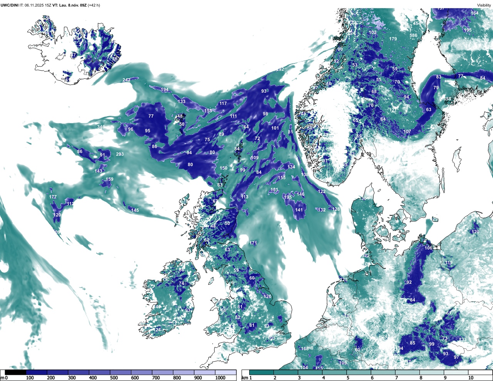The height and width of the screenshot is (381, 493).
Task: Click the '113' visibility value
Action: click(x=245, y=197)
